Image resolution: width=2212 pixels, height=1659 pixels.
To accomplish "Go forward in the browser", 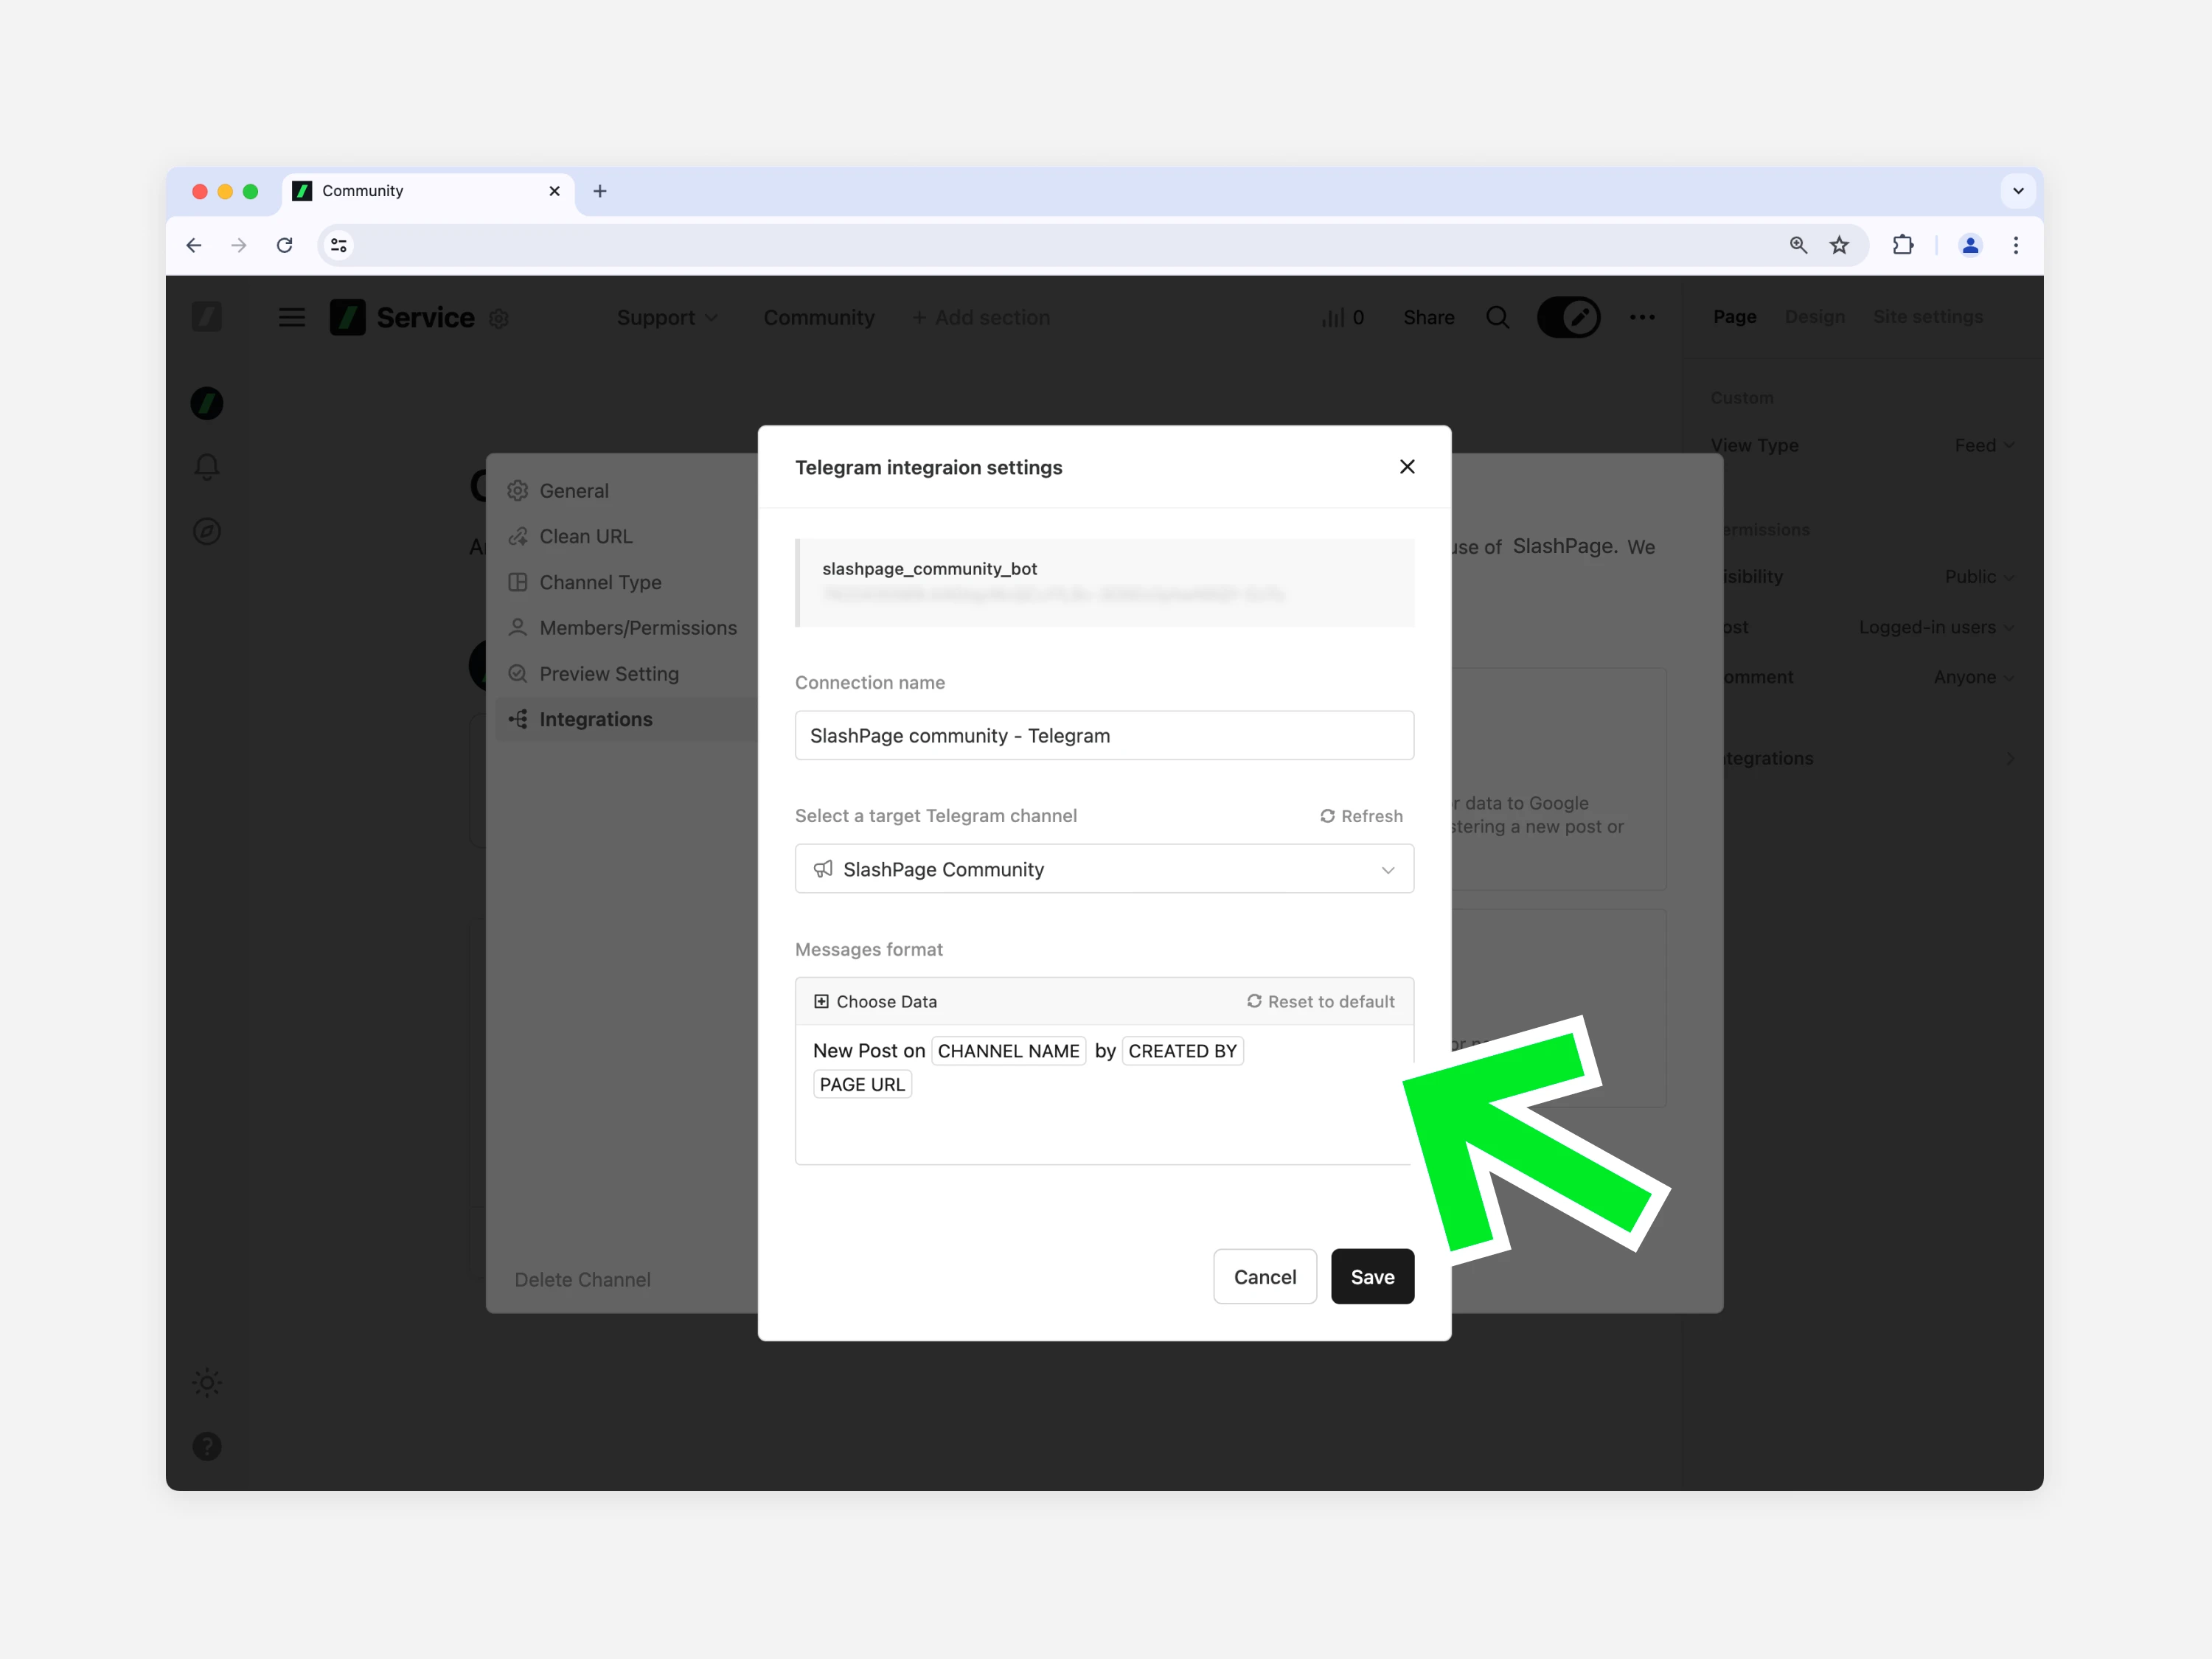I will click(238, 245).
